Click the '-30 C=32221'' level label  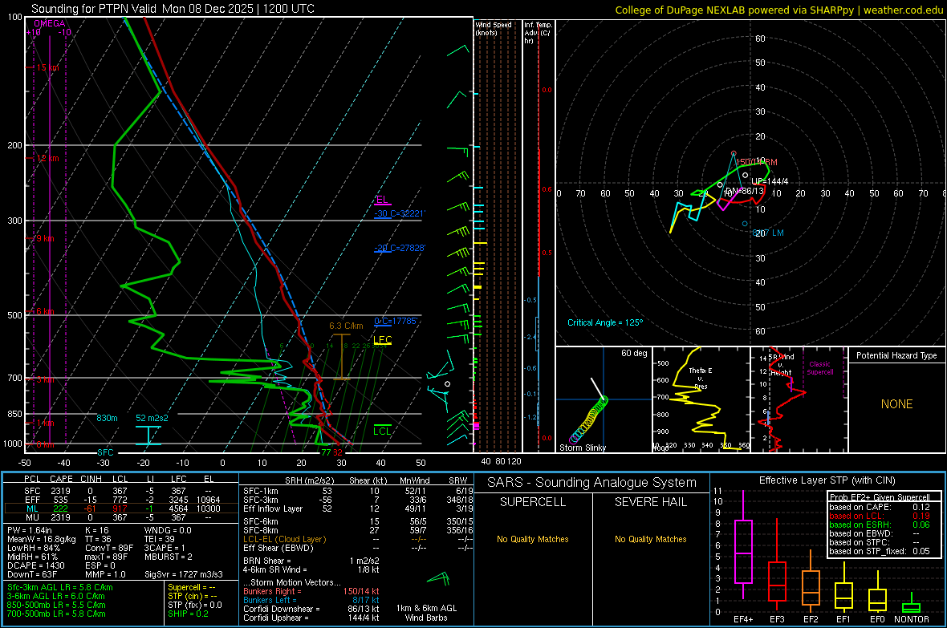pyautogui.click(x=400, y=214)
